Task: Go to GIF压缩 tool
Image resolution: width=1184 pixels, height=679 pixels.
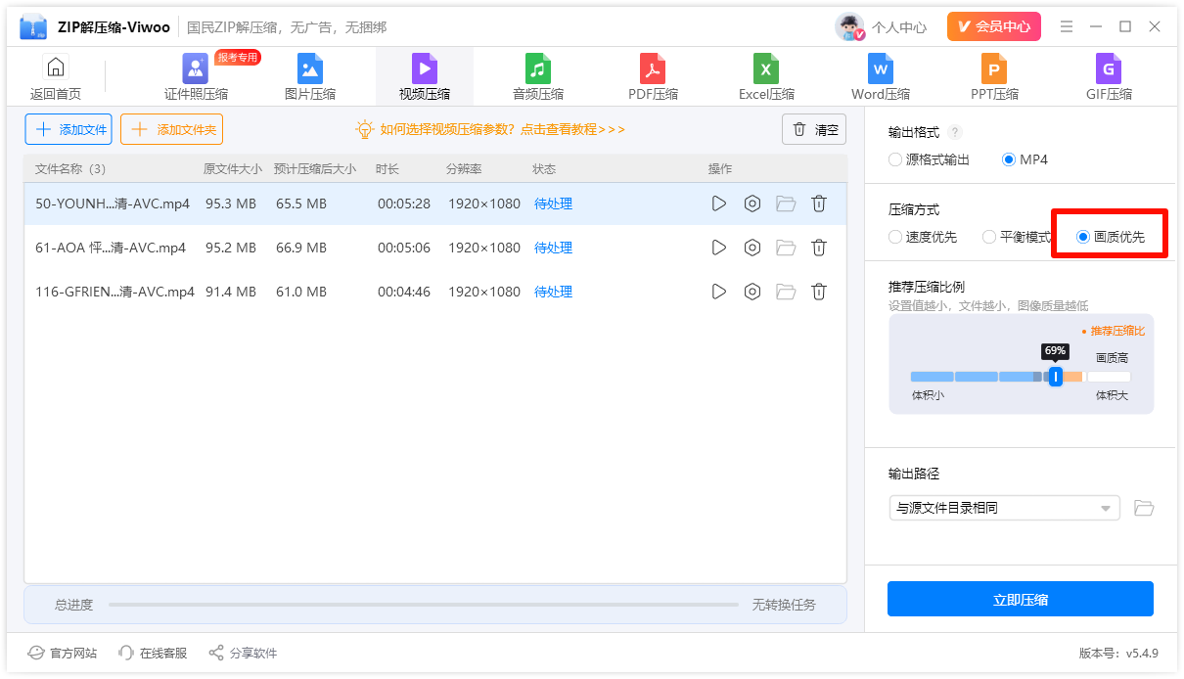Action: pyautogui.click(x=1109, y=77)
